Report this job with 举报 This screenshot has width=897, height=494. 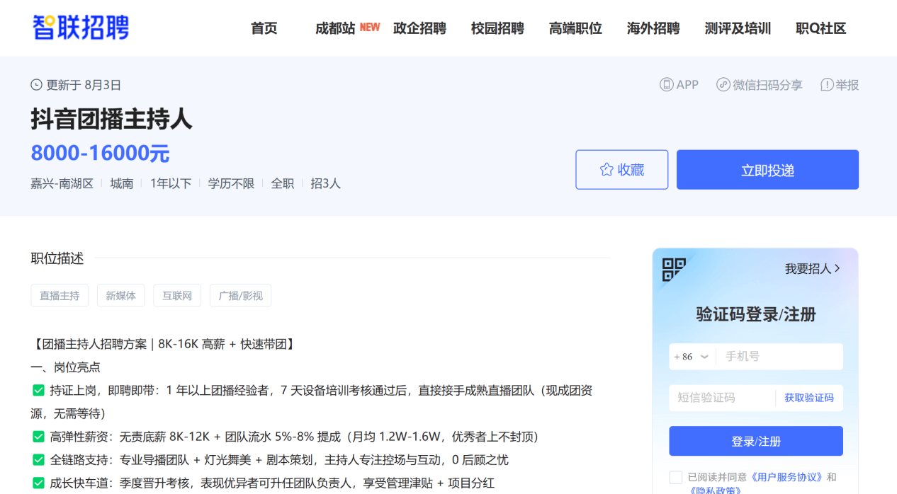(x=840, y=85)
